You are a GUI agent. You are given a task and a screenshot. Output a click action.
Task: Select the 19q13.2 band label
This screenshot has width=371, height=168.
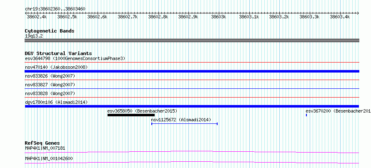click(34, 36)
